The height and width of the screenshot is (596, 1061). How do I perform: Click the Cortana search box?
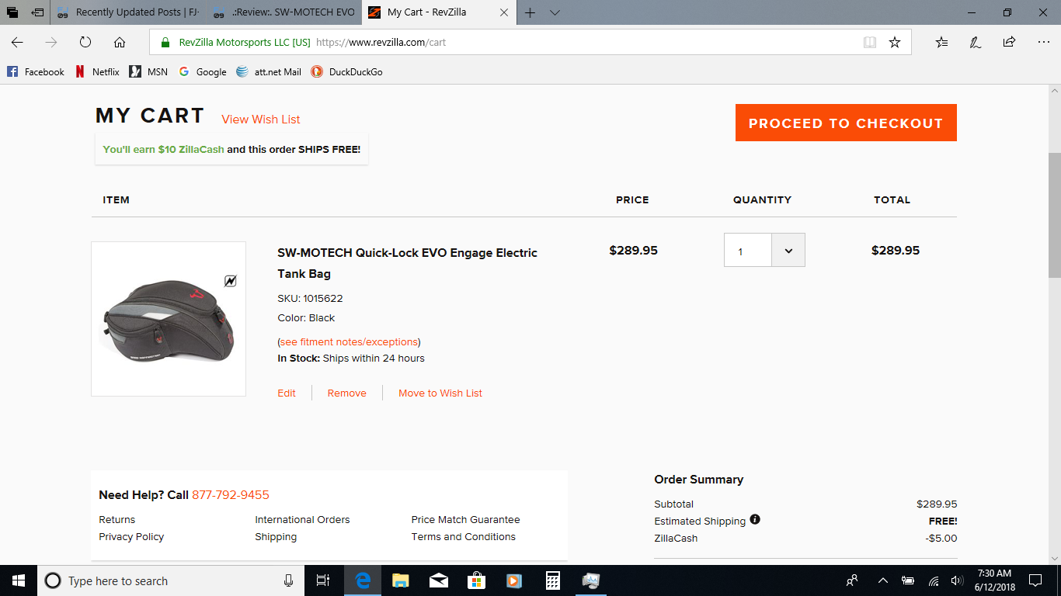171,580
